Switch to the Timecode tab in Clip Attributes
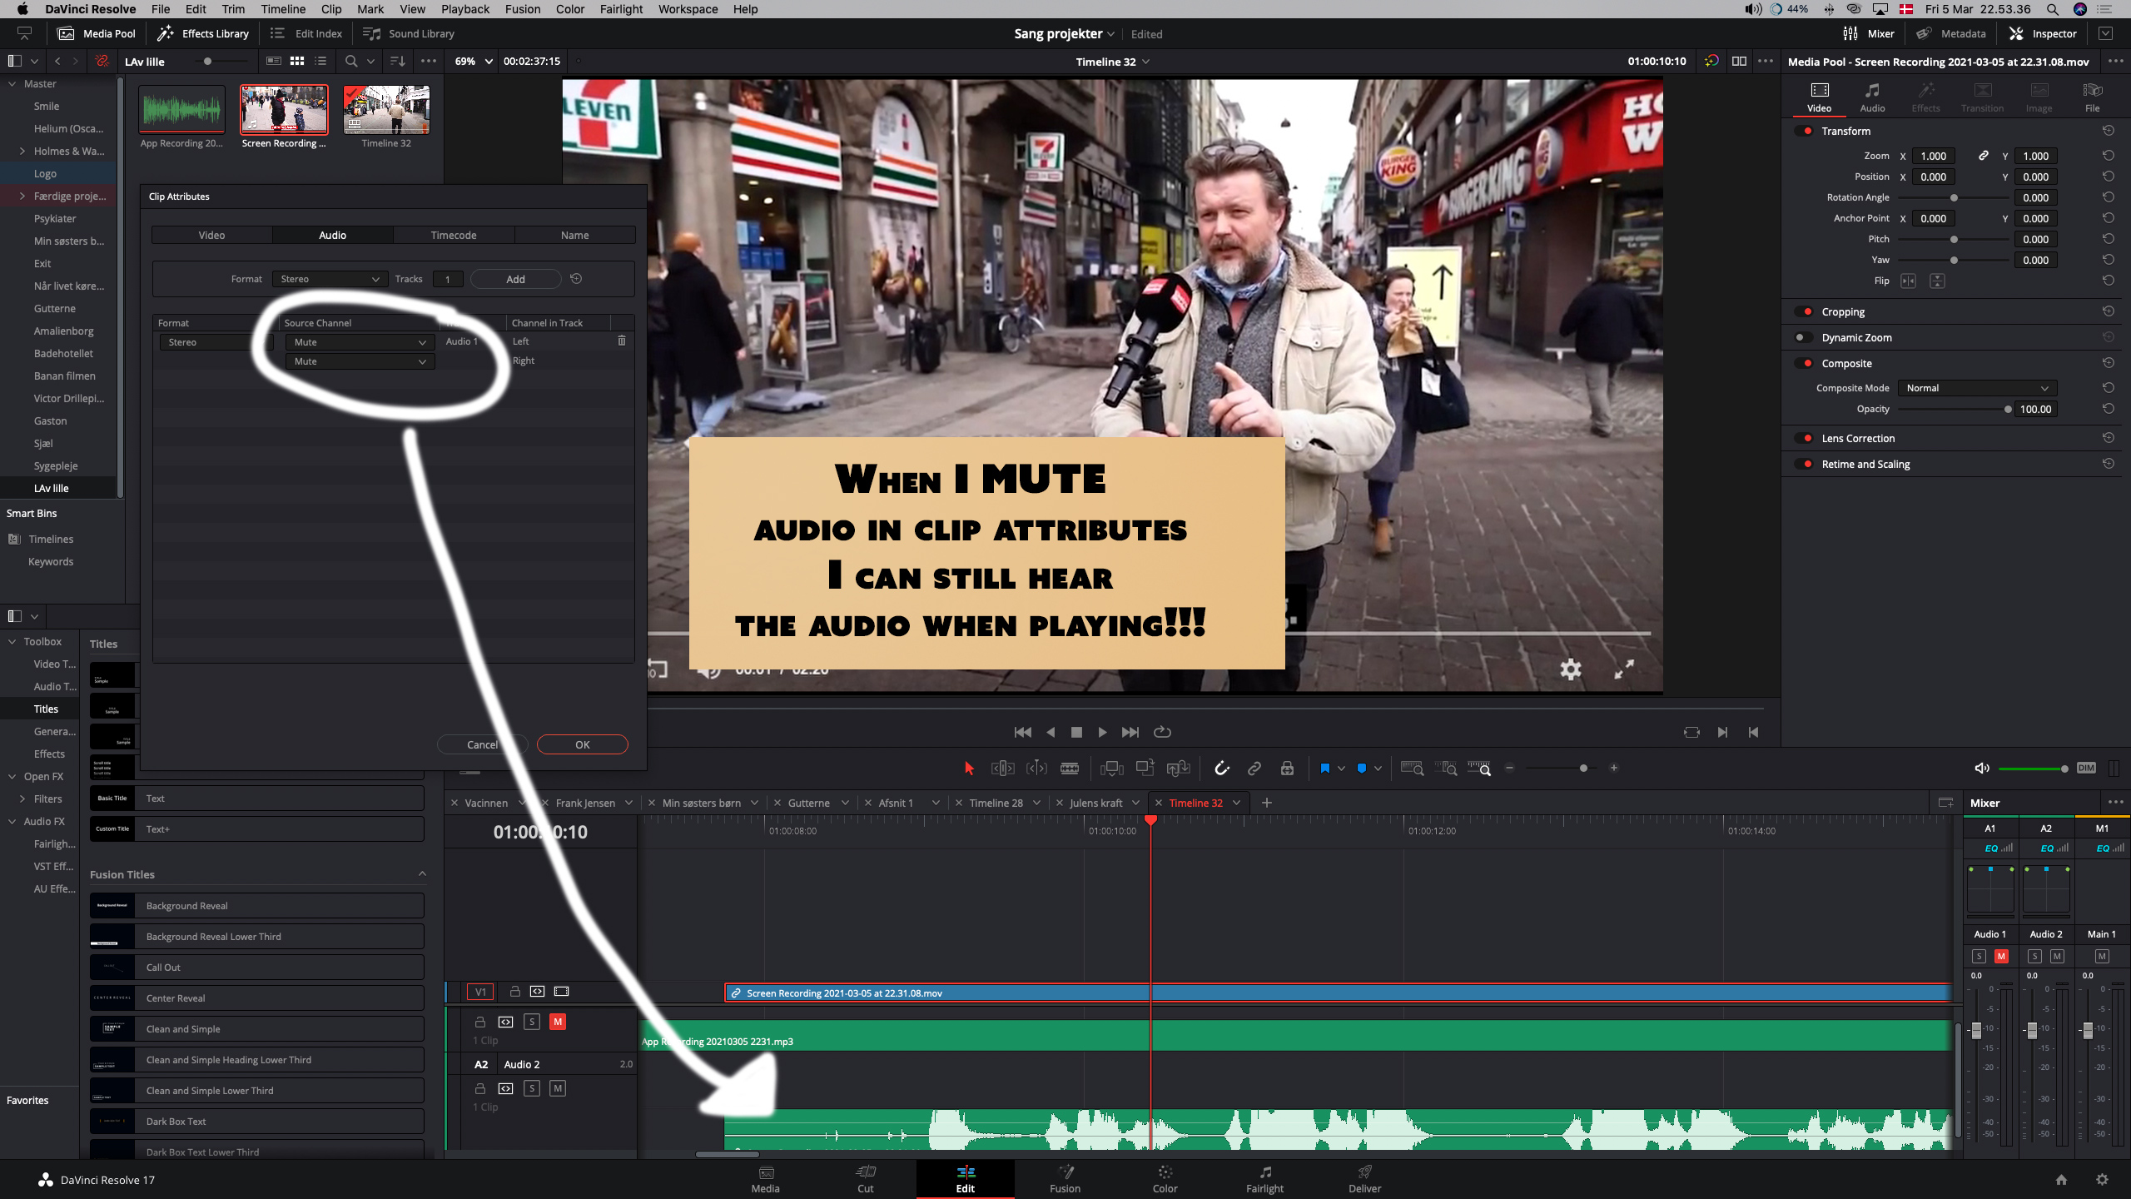The image size is (2131, 1199). tap(454, 236)
